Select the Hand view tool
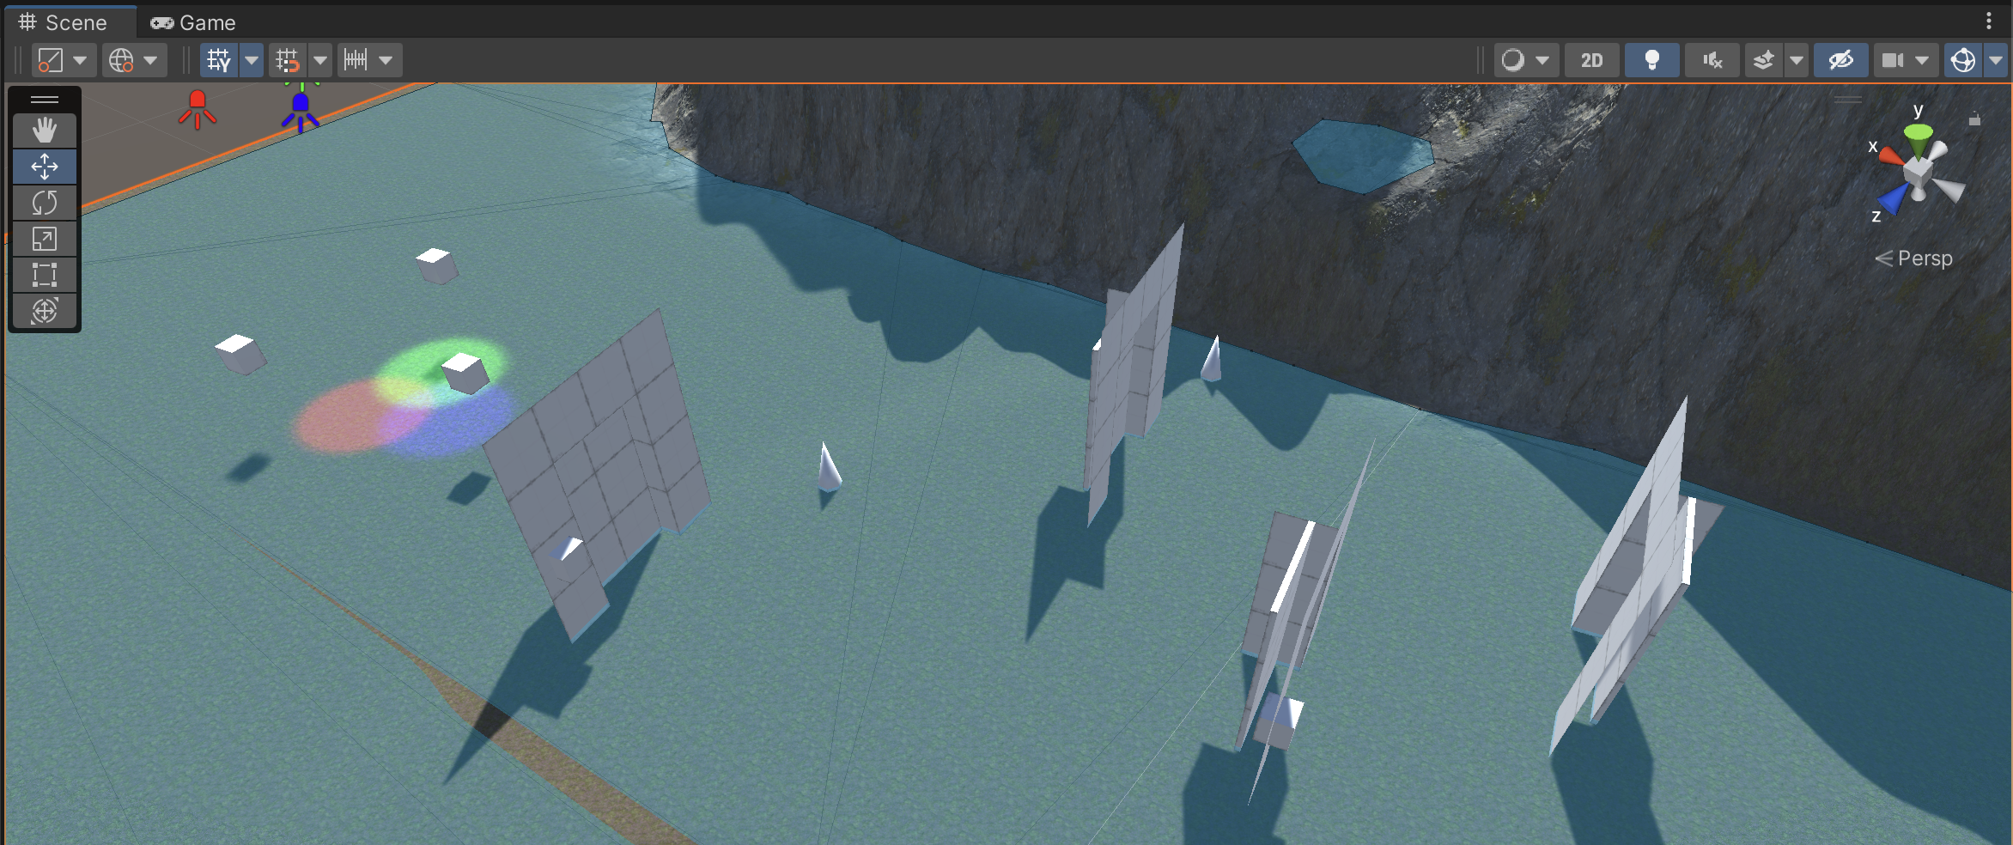 [45, 131]
